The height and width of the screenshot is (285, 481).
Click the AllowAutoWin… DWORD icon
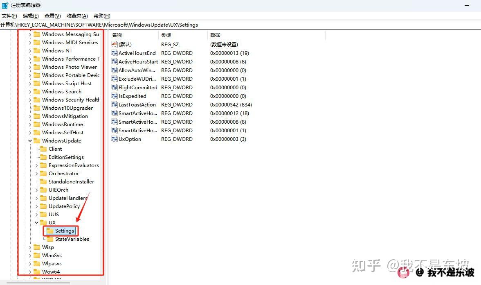tap(115, 70)
